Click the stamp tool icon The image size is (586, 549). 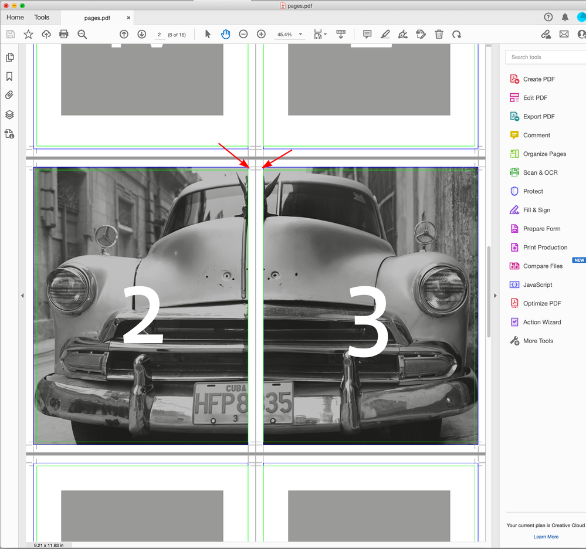click(x=421, y=35)
